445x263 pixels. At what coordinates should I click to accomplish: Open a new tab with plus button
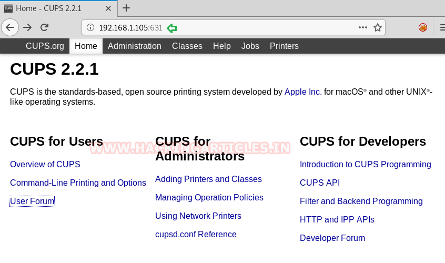[126, 8]
